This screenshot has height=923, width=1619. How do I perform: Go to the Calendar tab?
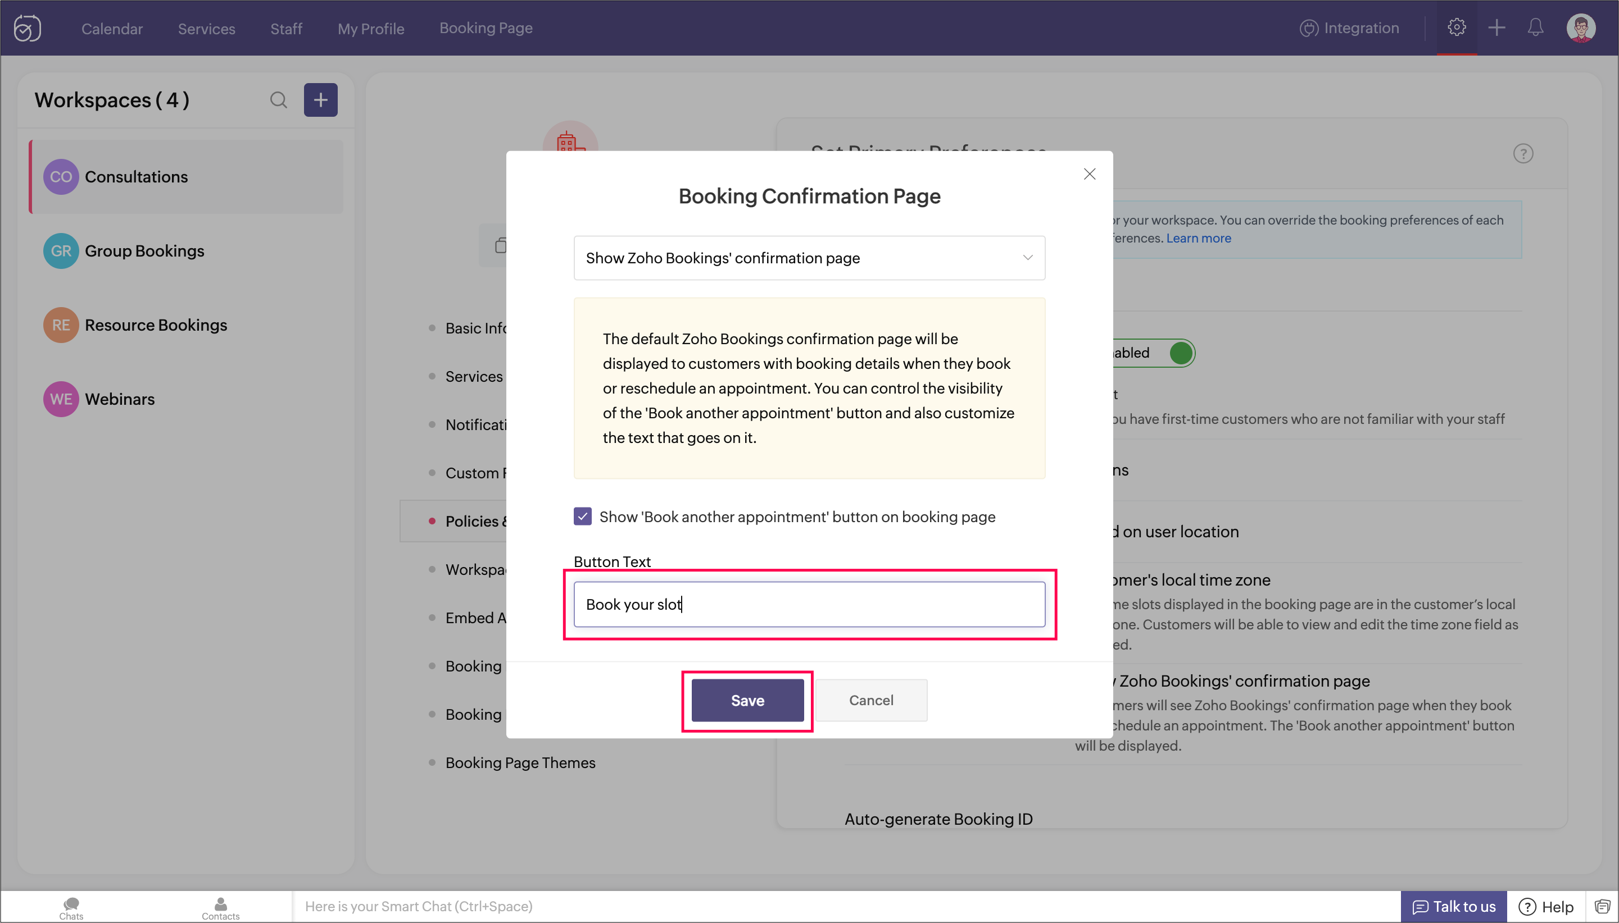(112, 29)
